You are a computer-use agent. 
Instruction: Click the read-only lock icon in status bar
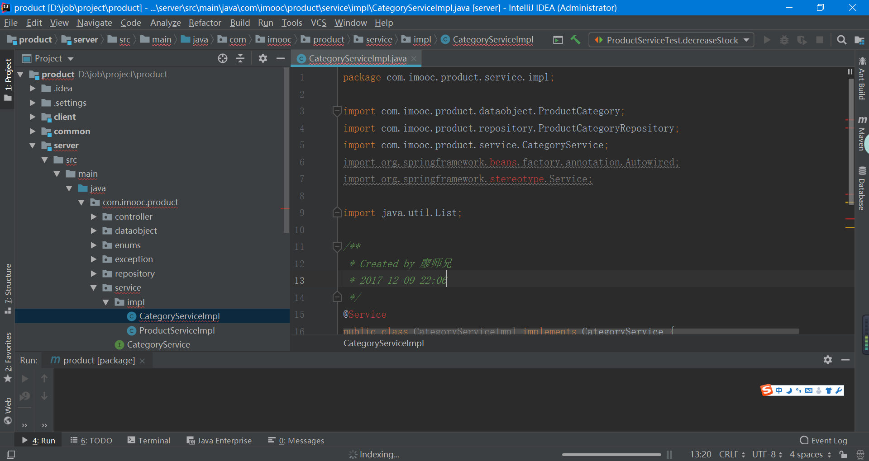[843, 454]
